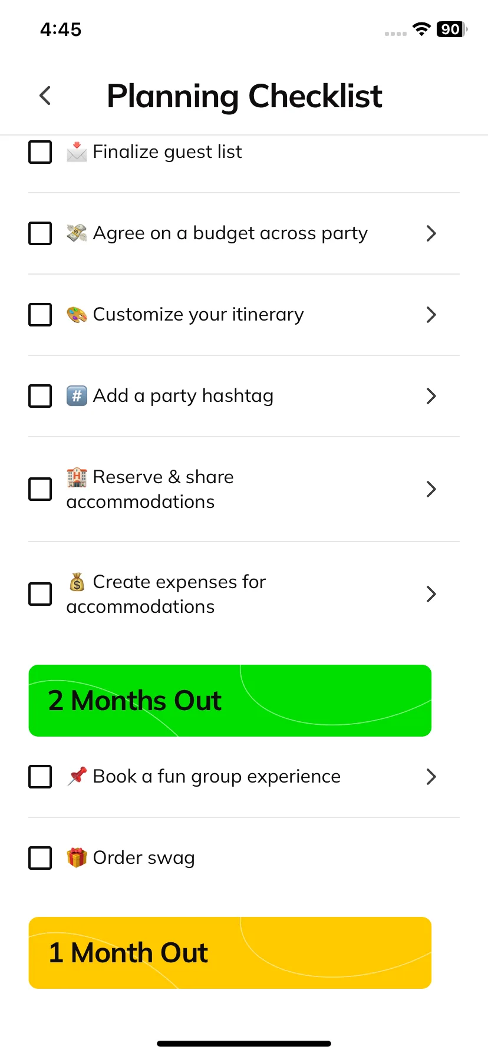Tick the Add a party hashtag checkbox
This screenshot has height=1056, width=488.
click(40, 396)
